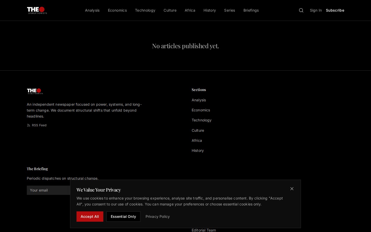Image resolution: width=371 pixels, height=232 pixels.
Task: Click 'We Value Your Privacy' heading
Action: click(x=99, y=190)
